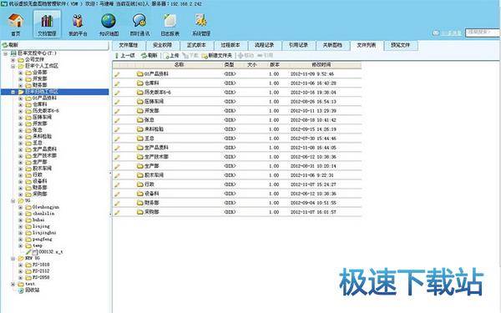Select 公司文件 folder in the tree
This screenshot has height=313, width=501.
[31, 60]
